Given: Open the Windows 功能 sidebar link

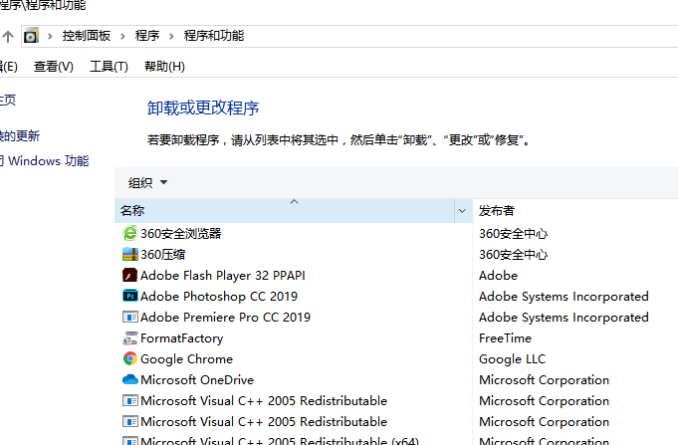Looking at the screenshot, I should tap(44, 161).
